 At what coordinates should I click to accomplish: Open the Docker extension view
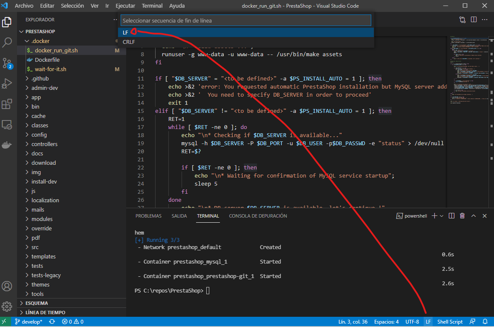pyautogui.click(x=7, y=145)
